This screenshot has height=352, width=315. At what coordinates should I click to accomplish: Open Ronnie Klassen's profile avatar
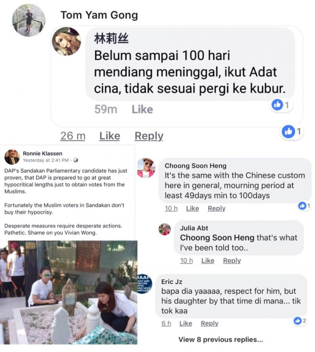12,157
